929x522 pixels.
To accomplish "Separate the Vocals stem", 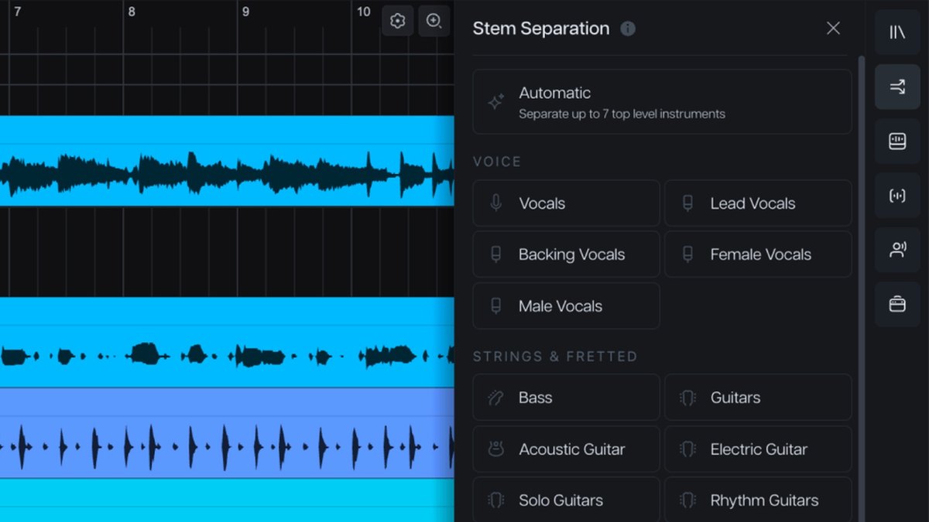I will tap(566, 203).
